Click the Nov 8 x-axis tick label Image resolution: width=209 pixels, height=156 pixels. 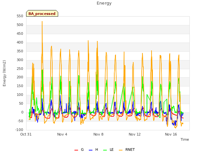coord(98,134)
